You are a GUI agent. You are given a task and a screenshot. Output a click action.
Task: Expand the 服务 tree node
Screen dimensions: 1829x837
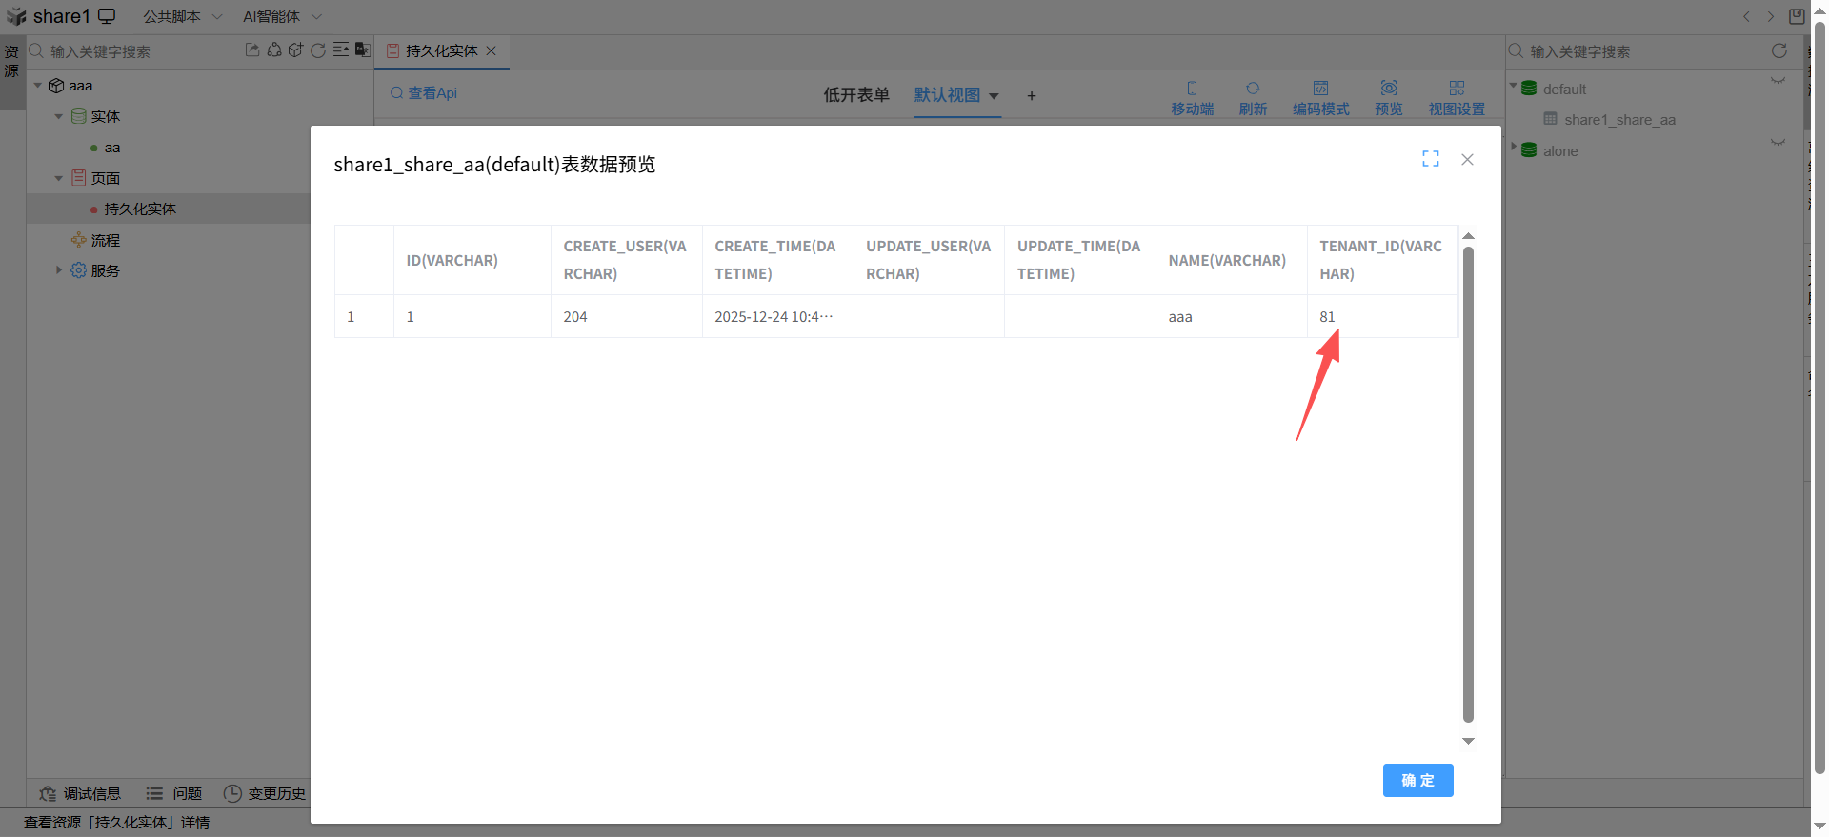click(59, 270)
